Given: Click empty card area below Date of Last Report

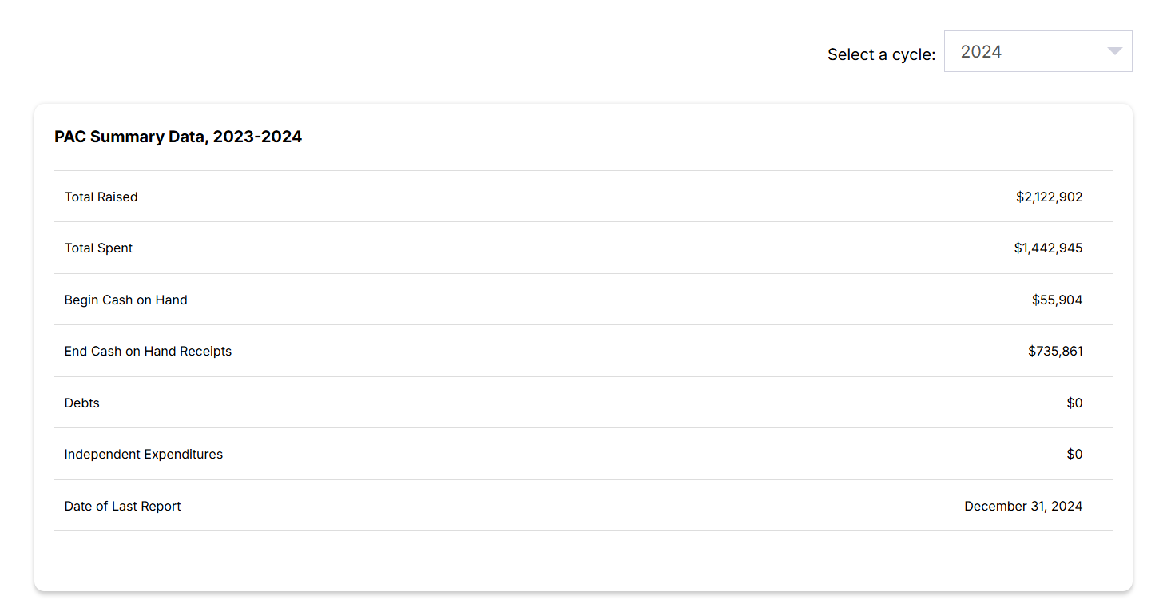Looking at the screenshot, I should (583, 561).
